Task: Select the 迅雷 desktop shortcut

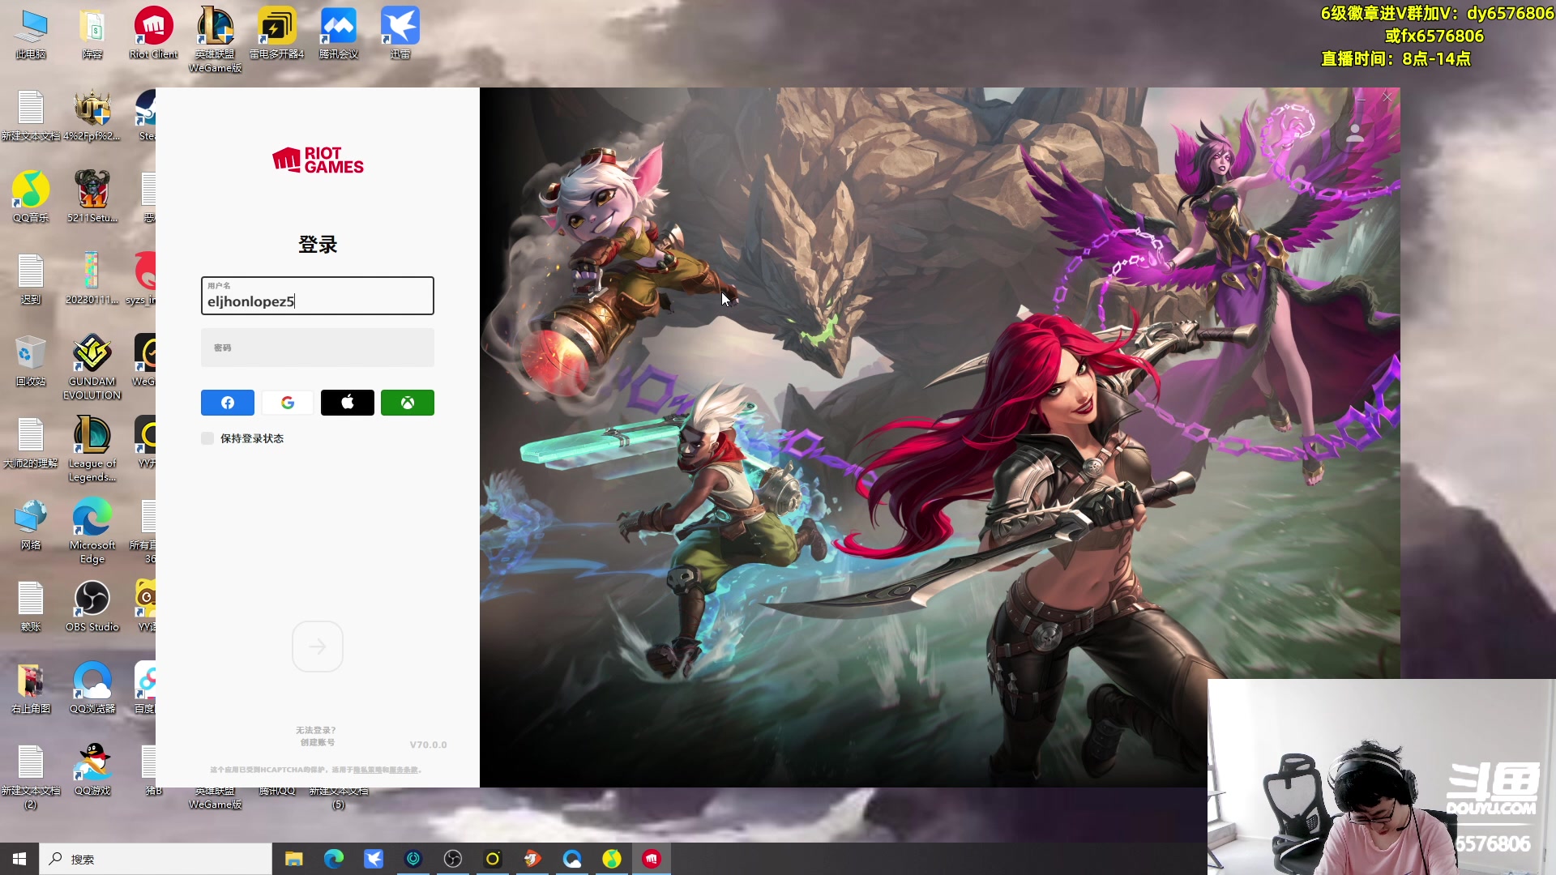Action: [x=400, y=35]
